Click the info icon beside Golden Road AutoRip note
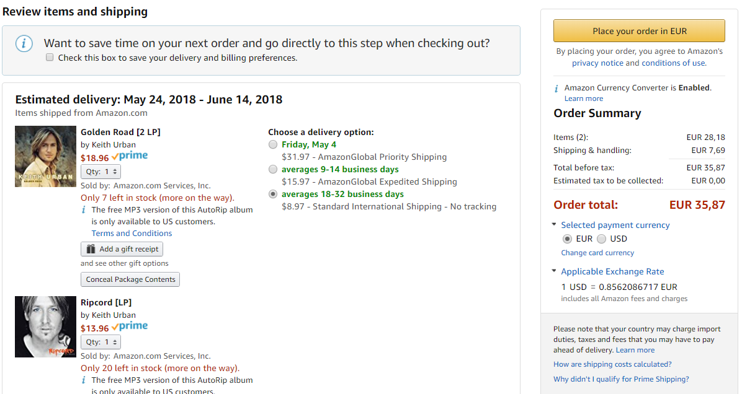Viewport: 742px width, 394px height. click(84, 210)
